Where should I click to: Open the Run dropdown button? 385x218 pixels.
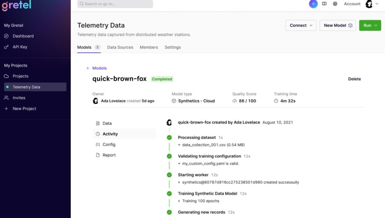[x=370, y=25]
